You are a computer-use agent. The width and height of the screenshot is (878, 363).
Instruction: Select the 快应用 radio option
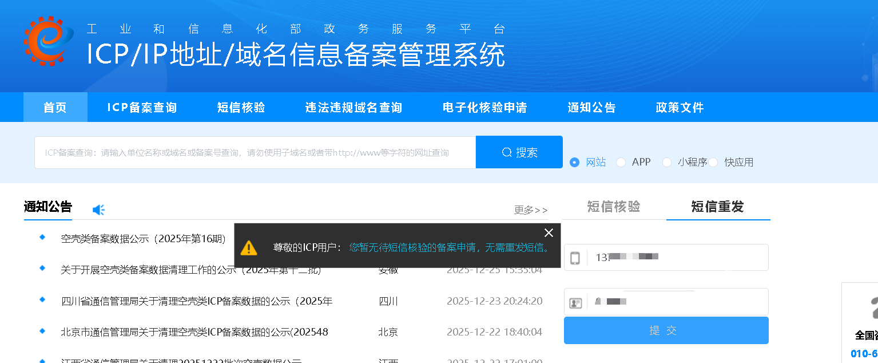pos(713,163)
